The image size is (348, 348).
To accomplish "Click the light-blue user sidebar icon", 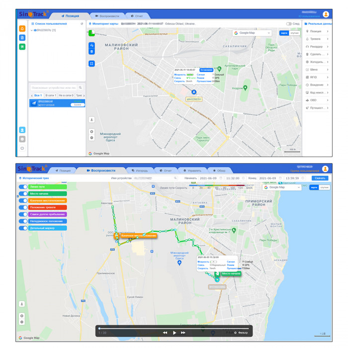I will 22,130.
